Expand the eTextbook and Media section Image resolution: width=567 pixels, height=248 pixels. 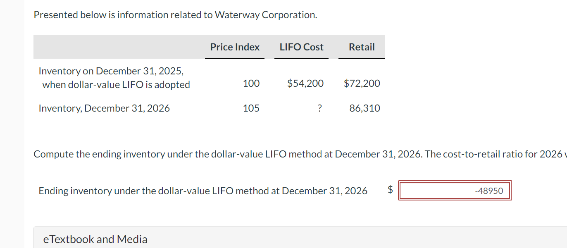coord(95,239)
